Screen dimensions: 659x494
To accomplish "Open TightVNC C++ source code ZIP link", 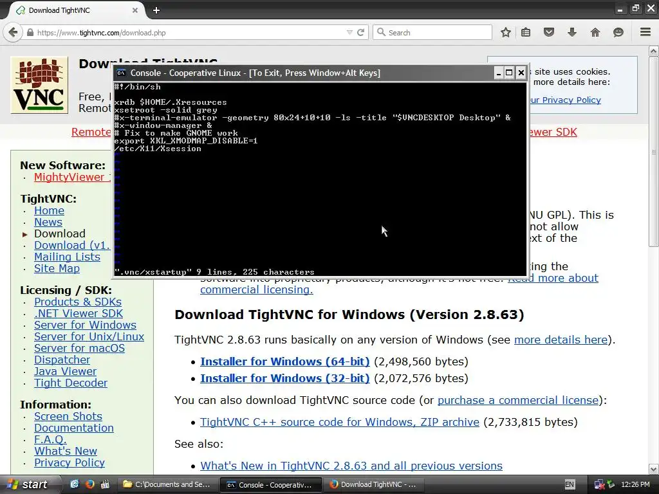I will (x=340, y=422).
